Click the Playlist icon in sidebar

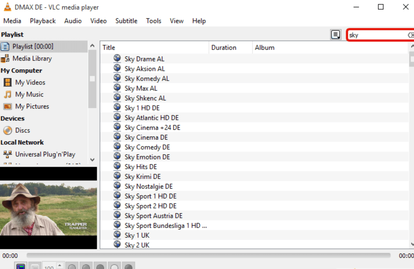5,47
